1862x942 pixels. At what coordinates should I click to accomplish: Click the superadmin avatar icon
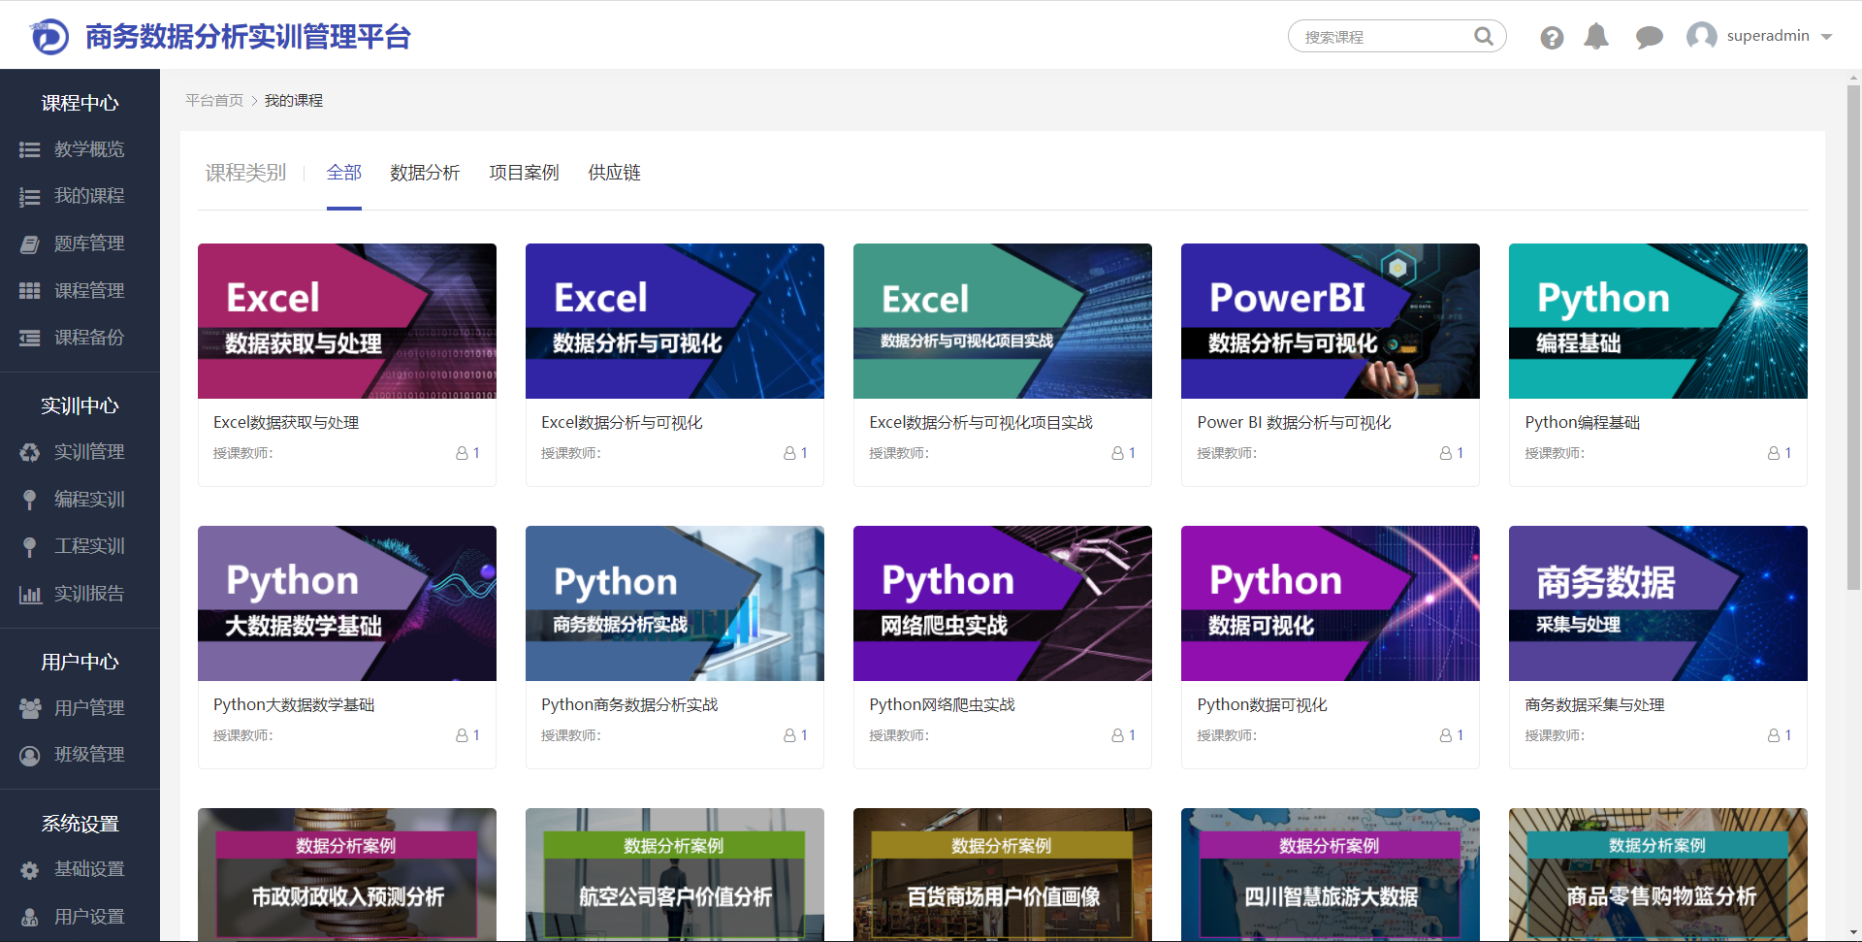[x=1701, y=37]
